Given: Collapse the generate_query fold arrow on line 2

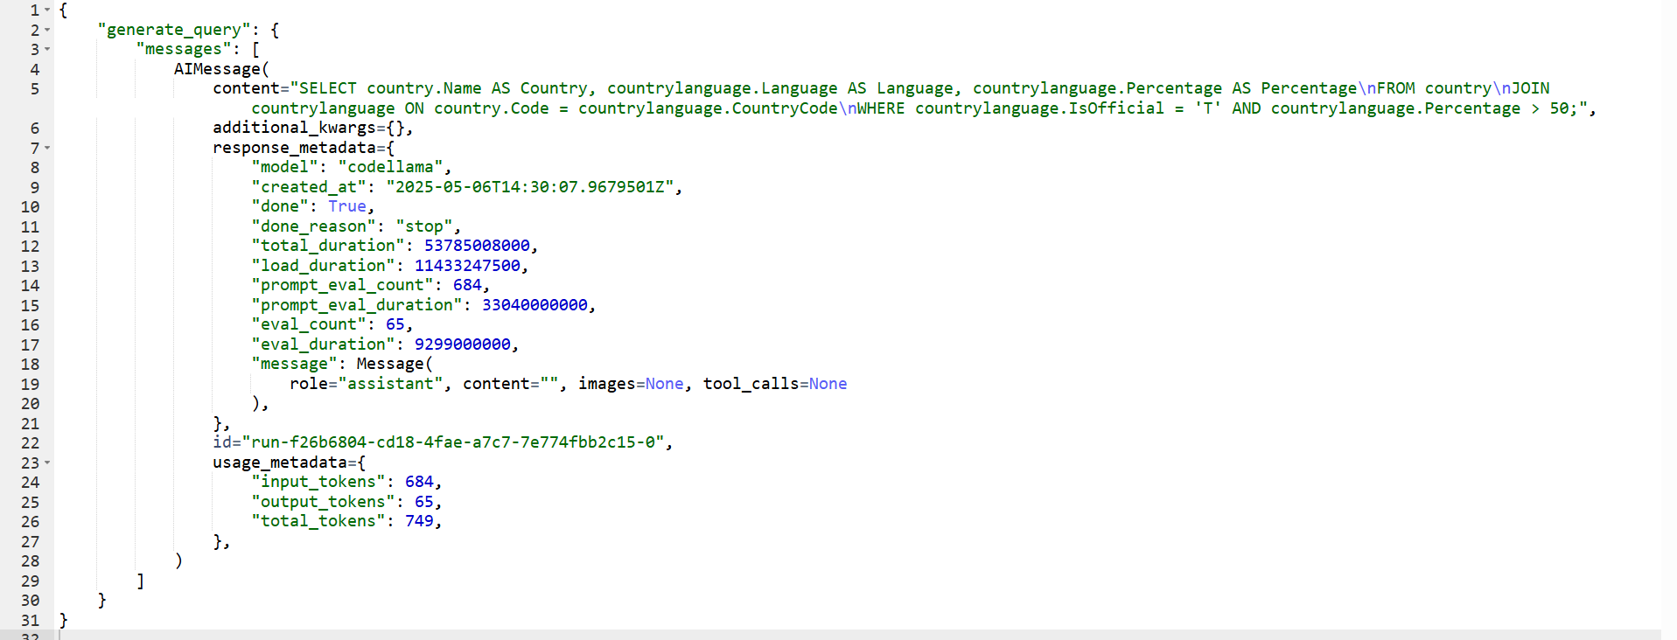Looking at the screenshot, I should [47, 31].
